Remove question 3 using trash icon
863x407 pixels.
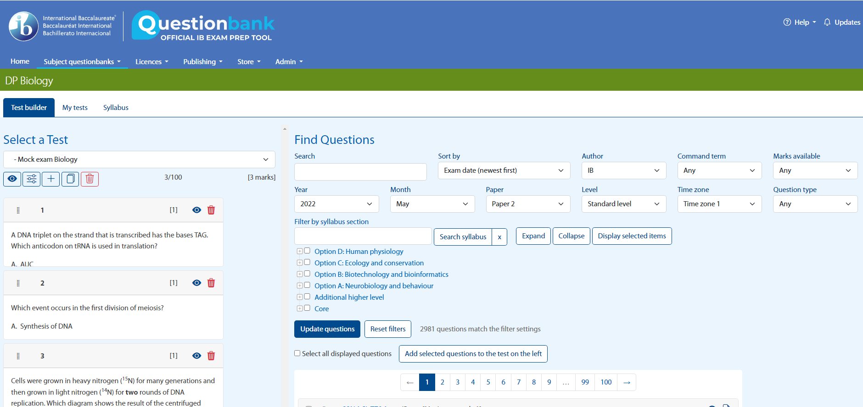pyautogui.click(x=211, y=356)
